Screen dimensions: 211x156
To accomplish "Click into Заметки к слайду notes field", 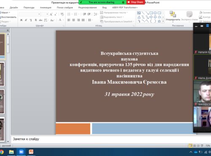I will click(x=111, y=139).
